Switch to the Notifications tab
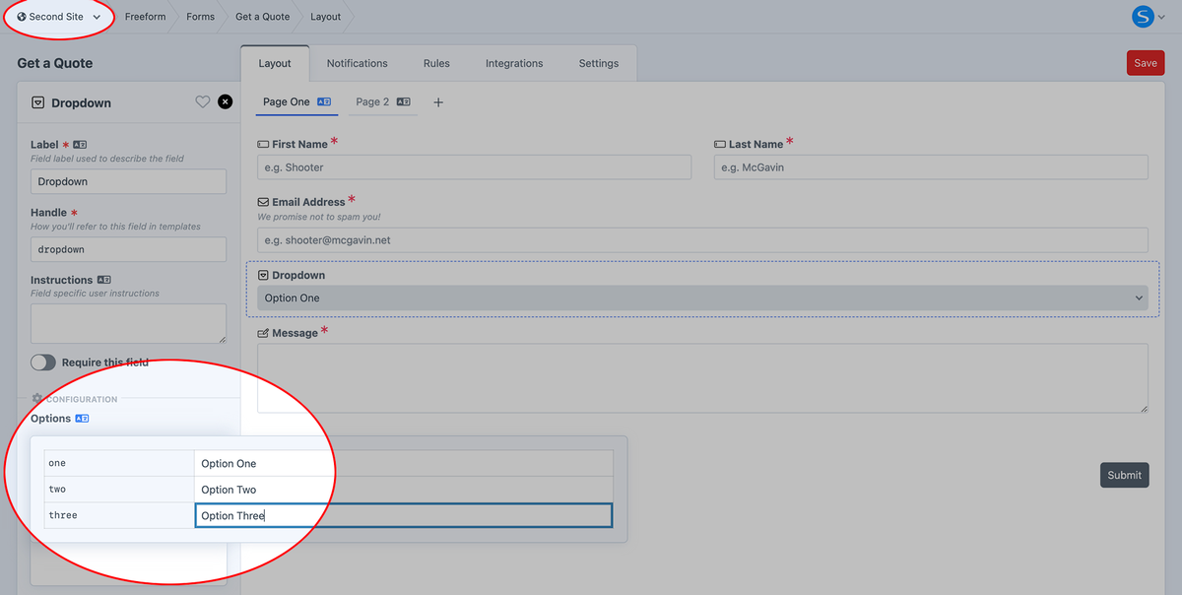 click(x=357, y=63)
